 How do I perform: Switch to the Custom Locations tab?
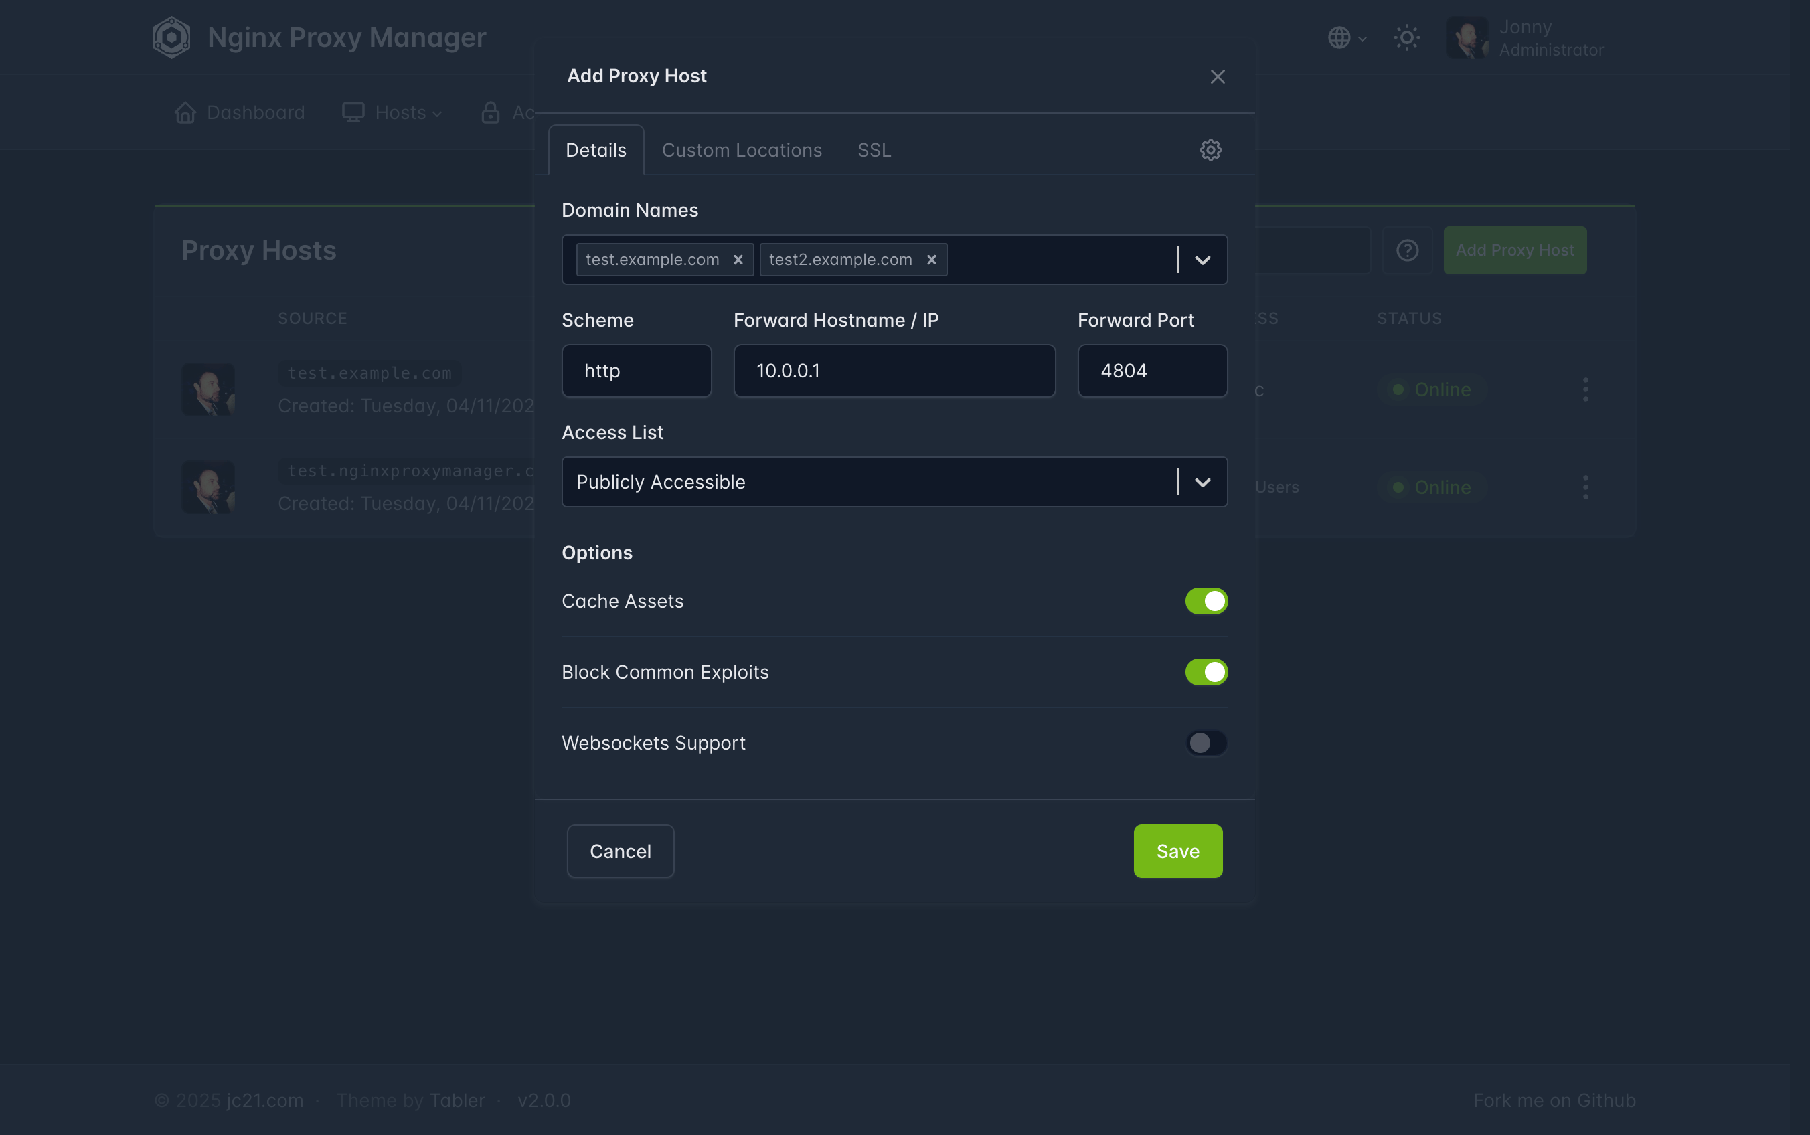coord(741,150)
